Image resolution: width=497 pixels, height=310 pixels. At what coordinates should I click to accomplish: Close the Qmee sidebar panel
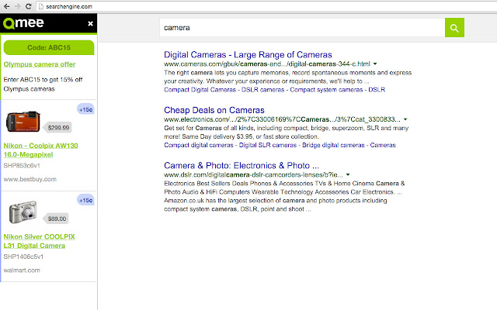click(90, 24)
